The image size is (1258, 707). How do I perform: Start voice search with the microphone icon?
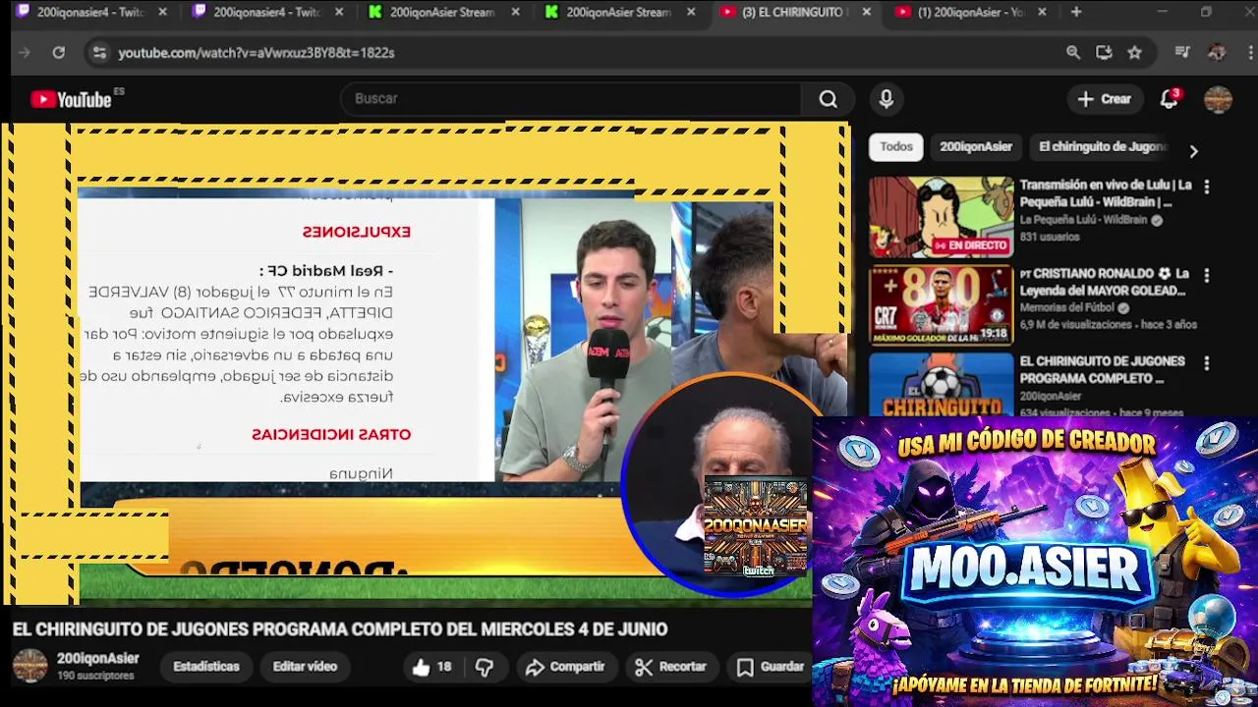[886, 99]
